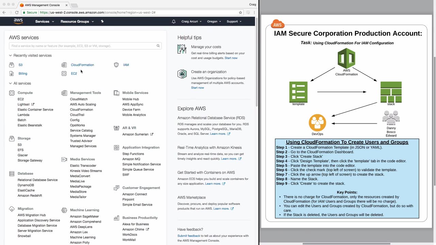
Task: Close the AWS Management Console tab
Action: click(66, 5)
